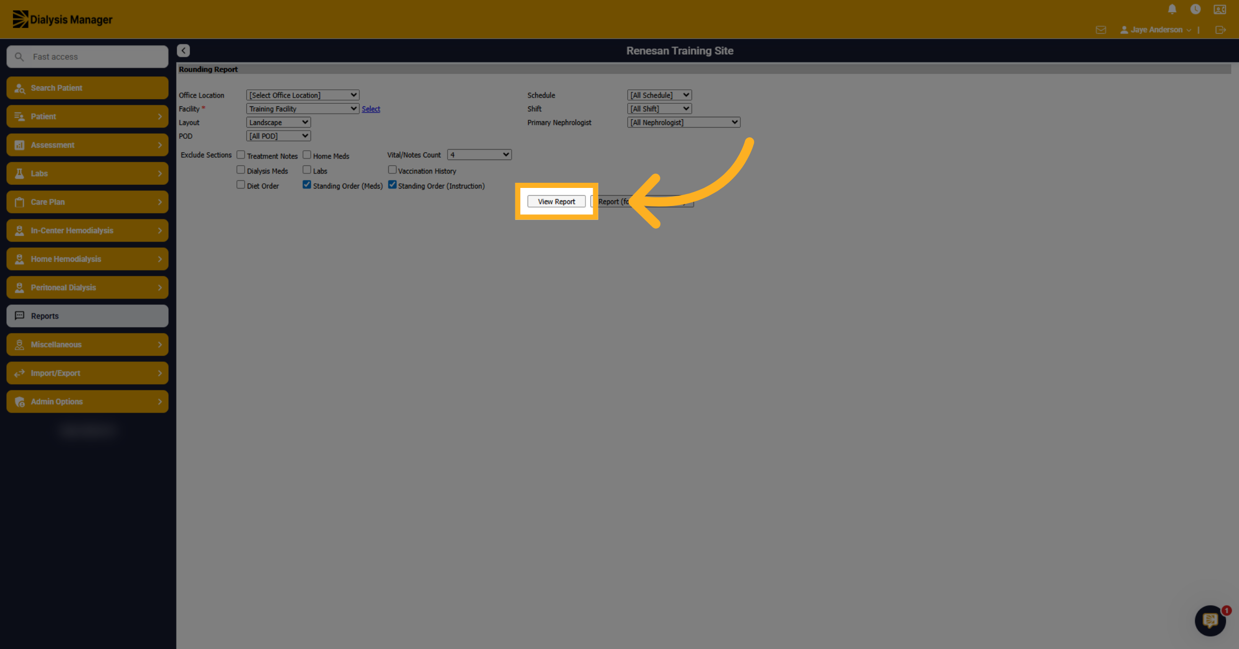Click the Reports chat icon in sidebar
The height and width of the screenshot is (649, 1239).
pos(20,315)
